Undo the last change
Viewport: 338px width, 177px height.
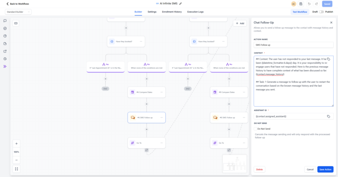(x=309, y=4)
